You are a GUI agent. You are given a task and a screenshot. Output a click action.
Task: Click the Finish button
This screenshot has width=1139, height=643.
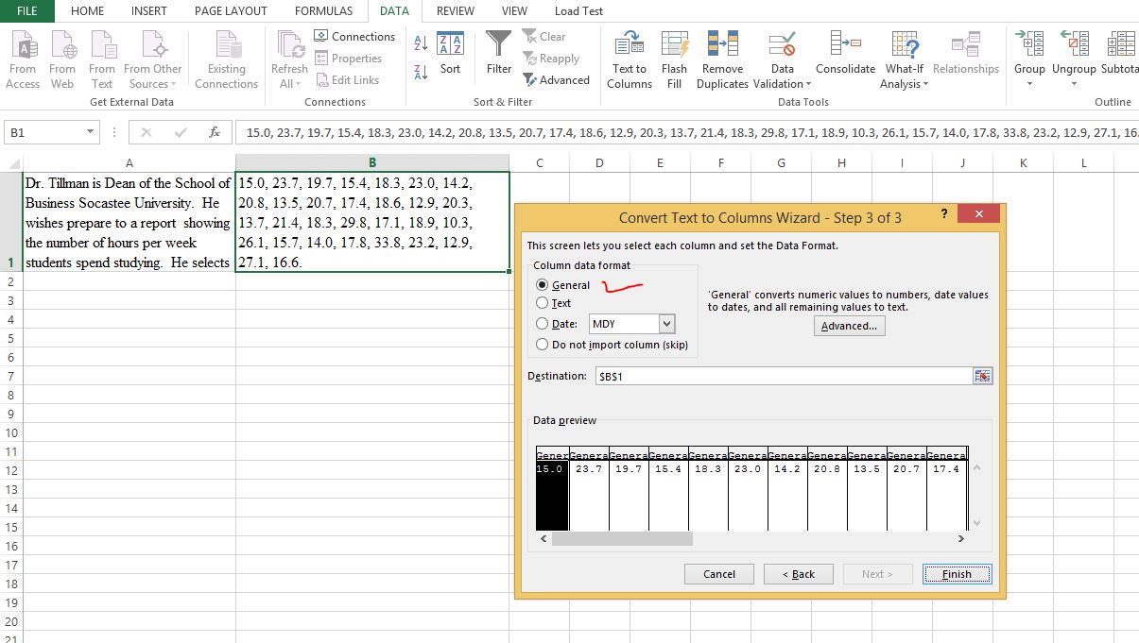point(956,573)
